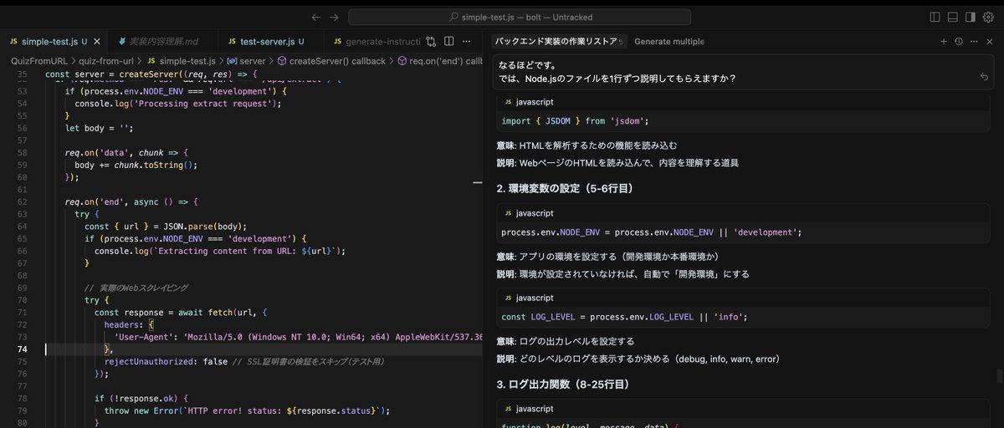This screenshot has height=428, width=1004.
Task: Close the chat panel
Action: click(990, 41)
